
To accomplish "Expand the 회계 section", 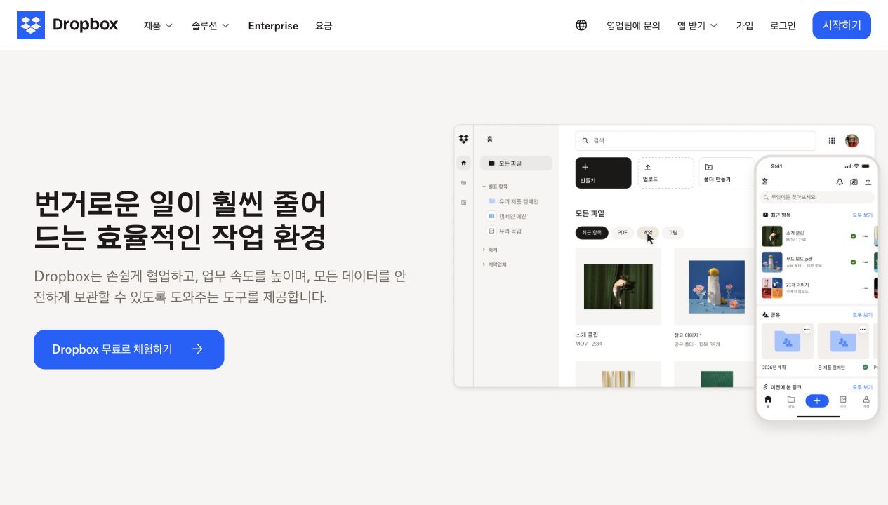I will [490, 250].
